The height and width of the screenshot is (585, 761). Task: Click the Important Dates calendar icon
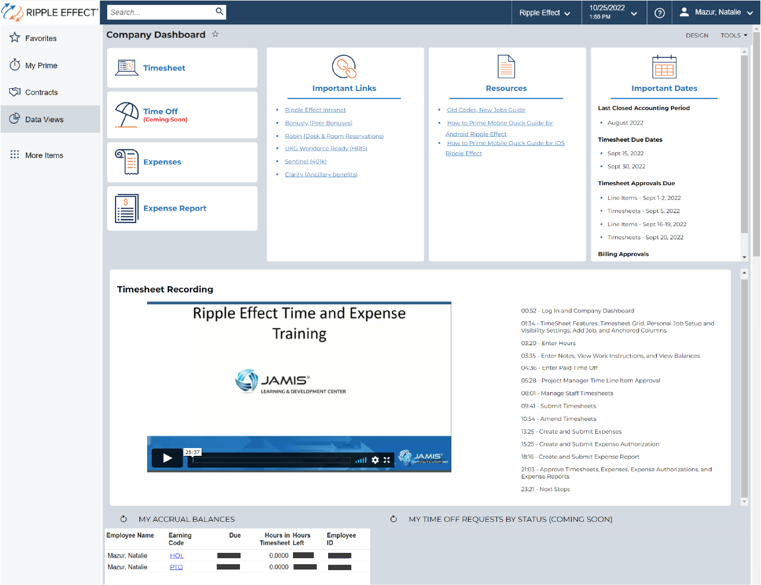coord(664,67)
